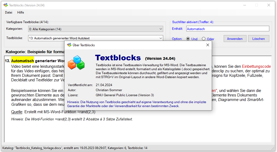
Task: Click the status bar catalog info text
Action: tap(75, 148)
